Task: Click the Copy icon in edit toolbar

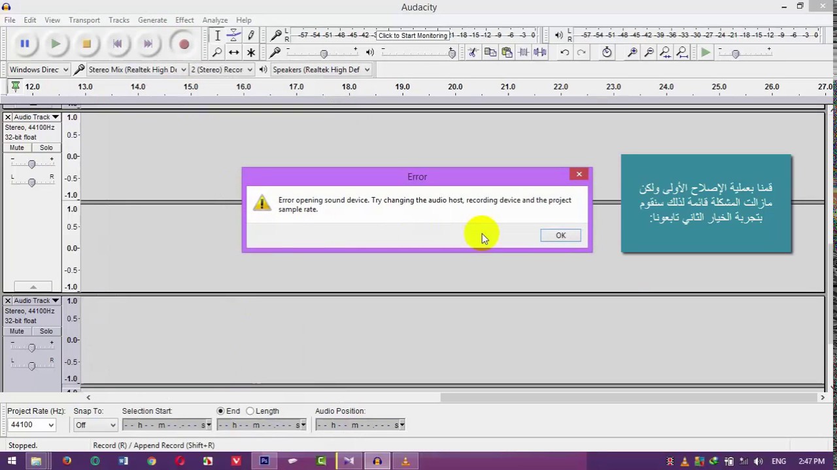Action: tap(490, 52)
